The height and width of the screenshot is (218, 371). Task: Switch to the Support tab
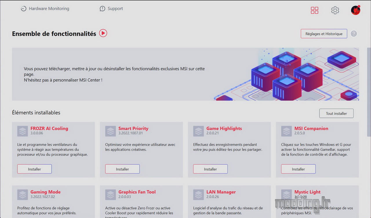click(111, 9)
